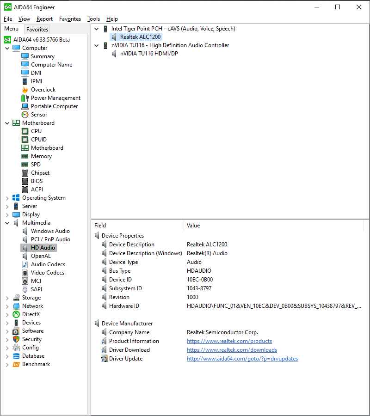Collapse the Intel Tiger Point PCH entry

point(96,28)
